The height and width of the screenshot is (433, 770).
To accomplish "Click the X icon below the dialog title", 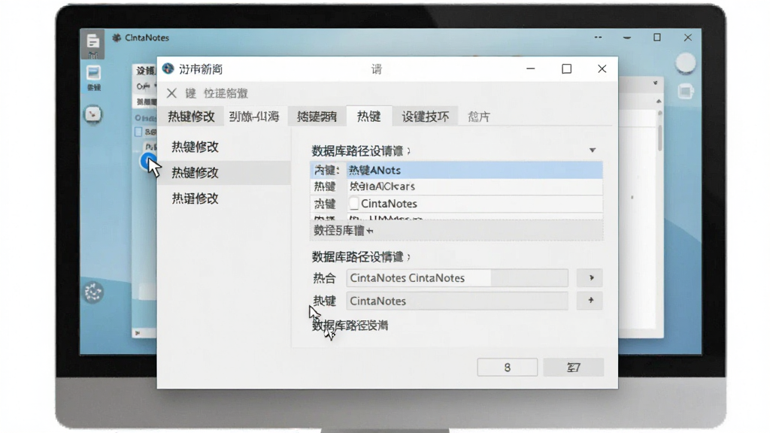I will (171, 92).
